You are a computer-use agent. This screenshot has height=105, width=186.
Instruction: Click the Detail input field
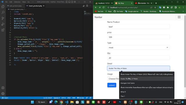[x=138, y=68]
